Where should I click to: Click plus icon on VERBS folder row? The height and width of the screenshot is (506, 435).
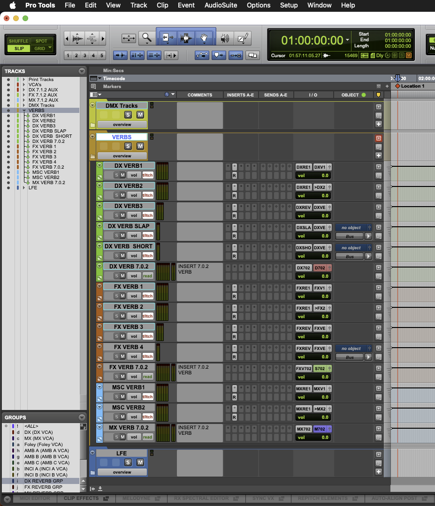[x=378, y=156]
